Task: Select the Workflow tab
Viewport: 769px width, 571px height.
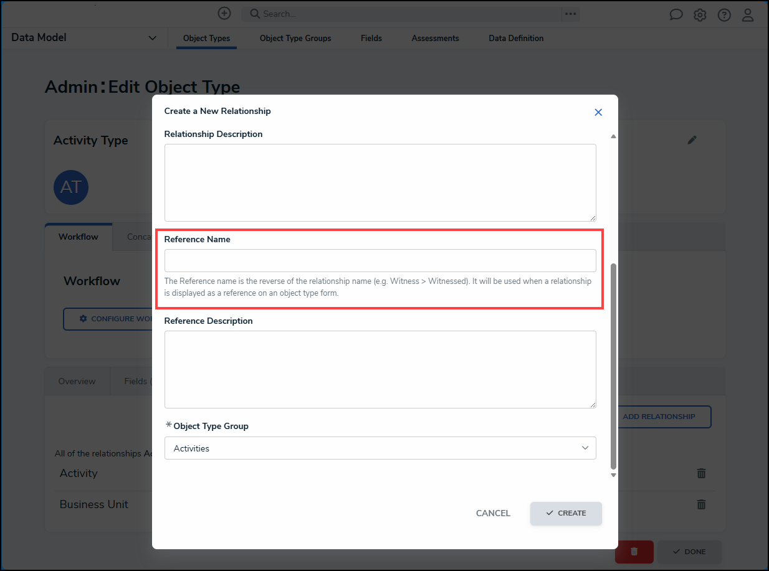Action: pos(79,237)
